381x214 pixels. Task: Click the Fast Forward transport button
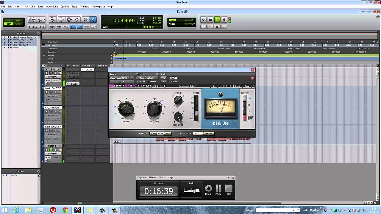217,27
